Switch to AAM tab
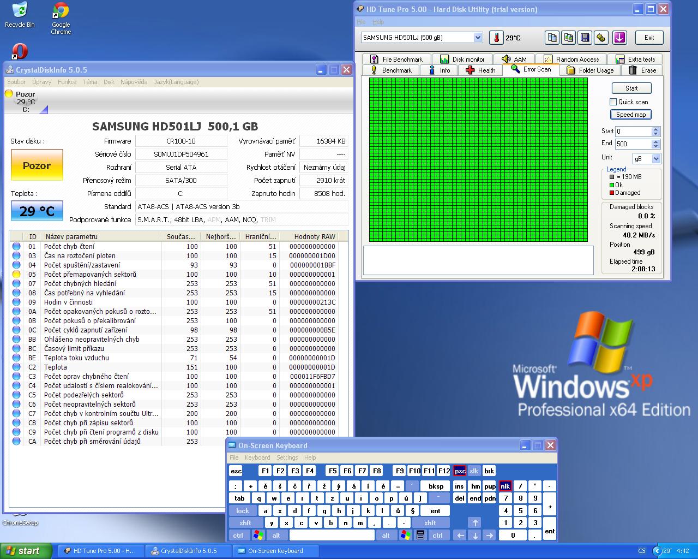The image size is (698, 559). [514, 59]
